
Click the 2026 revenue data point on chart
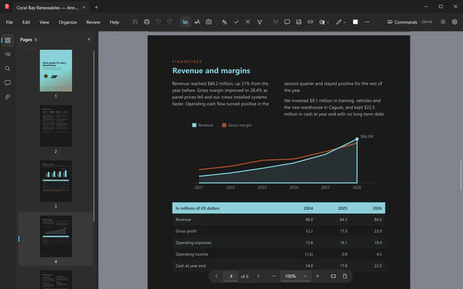[x=357, y=139]
